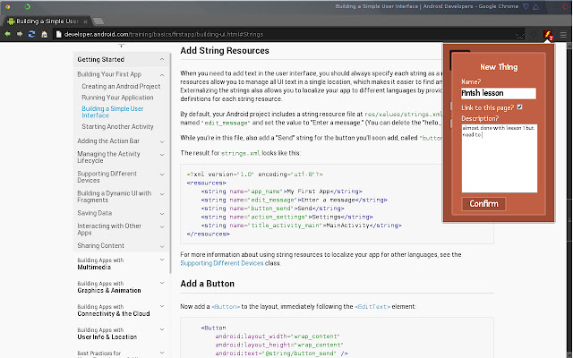Collapse the Building Your First App section
This screenshot has height=358, width=573.
(x=161, y=74)
